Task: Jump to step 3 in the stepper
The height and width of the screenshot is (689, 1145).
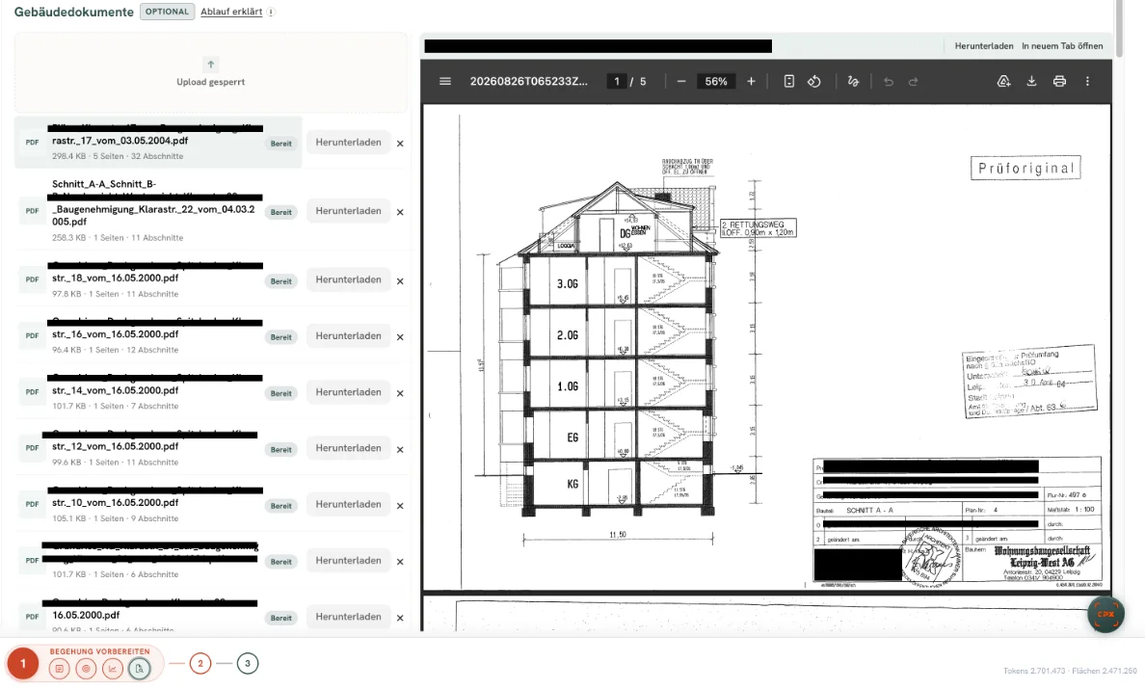Action: [248, 663]
